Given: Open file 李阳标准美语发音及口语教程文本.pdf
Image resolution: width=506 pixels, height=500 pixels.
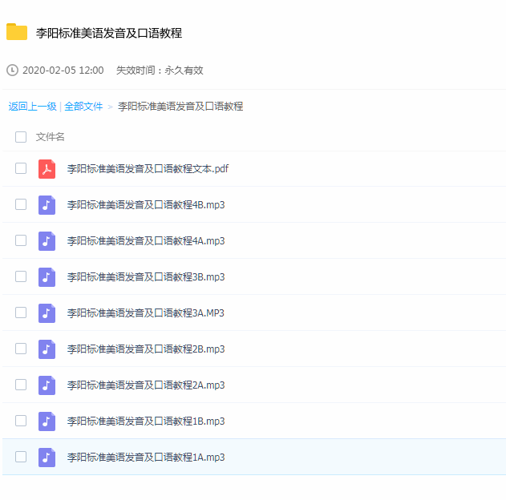Looking at the screenshot, I should [x=148, y=169].
